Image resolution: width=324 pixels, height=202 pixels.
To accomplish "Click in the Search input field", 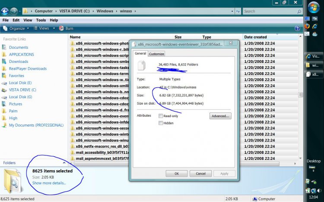I will point(270,11).
